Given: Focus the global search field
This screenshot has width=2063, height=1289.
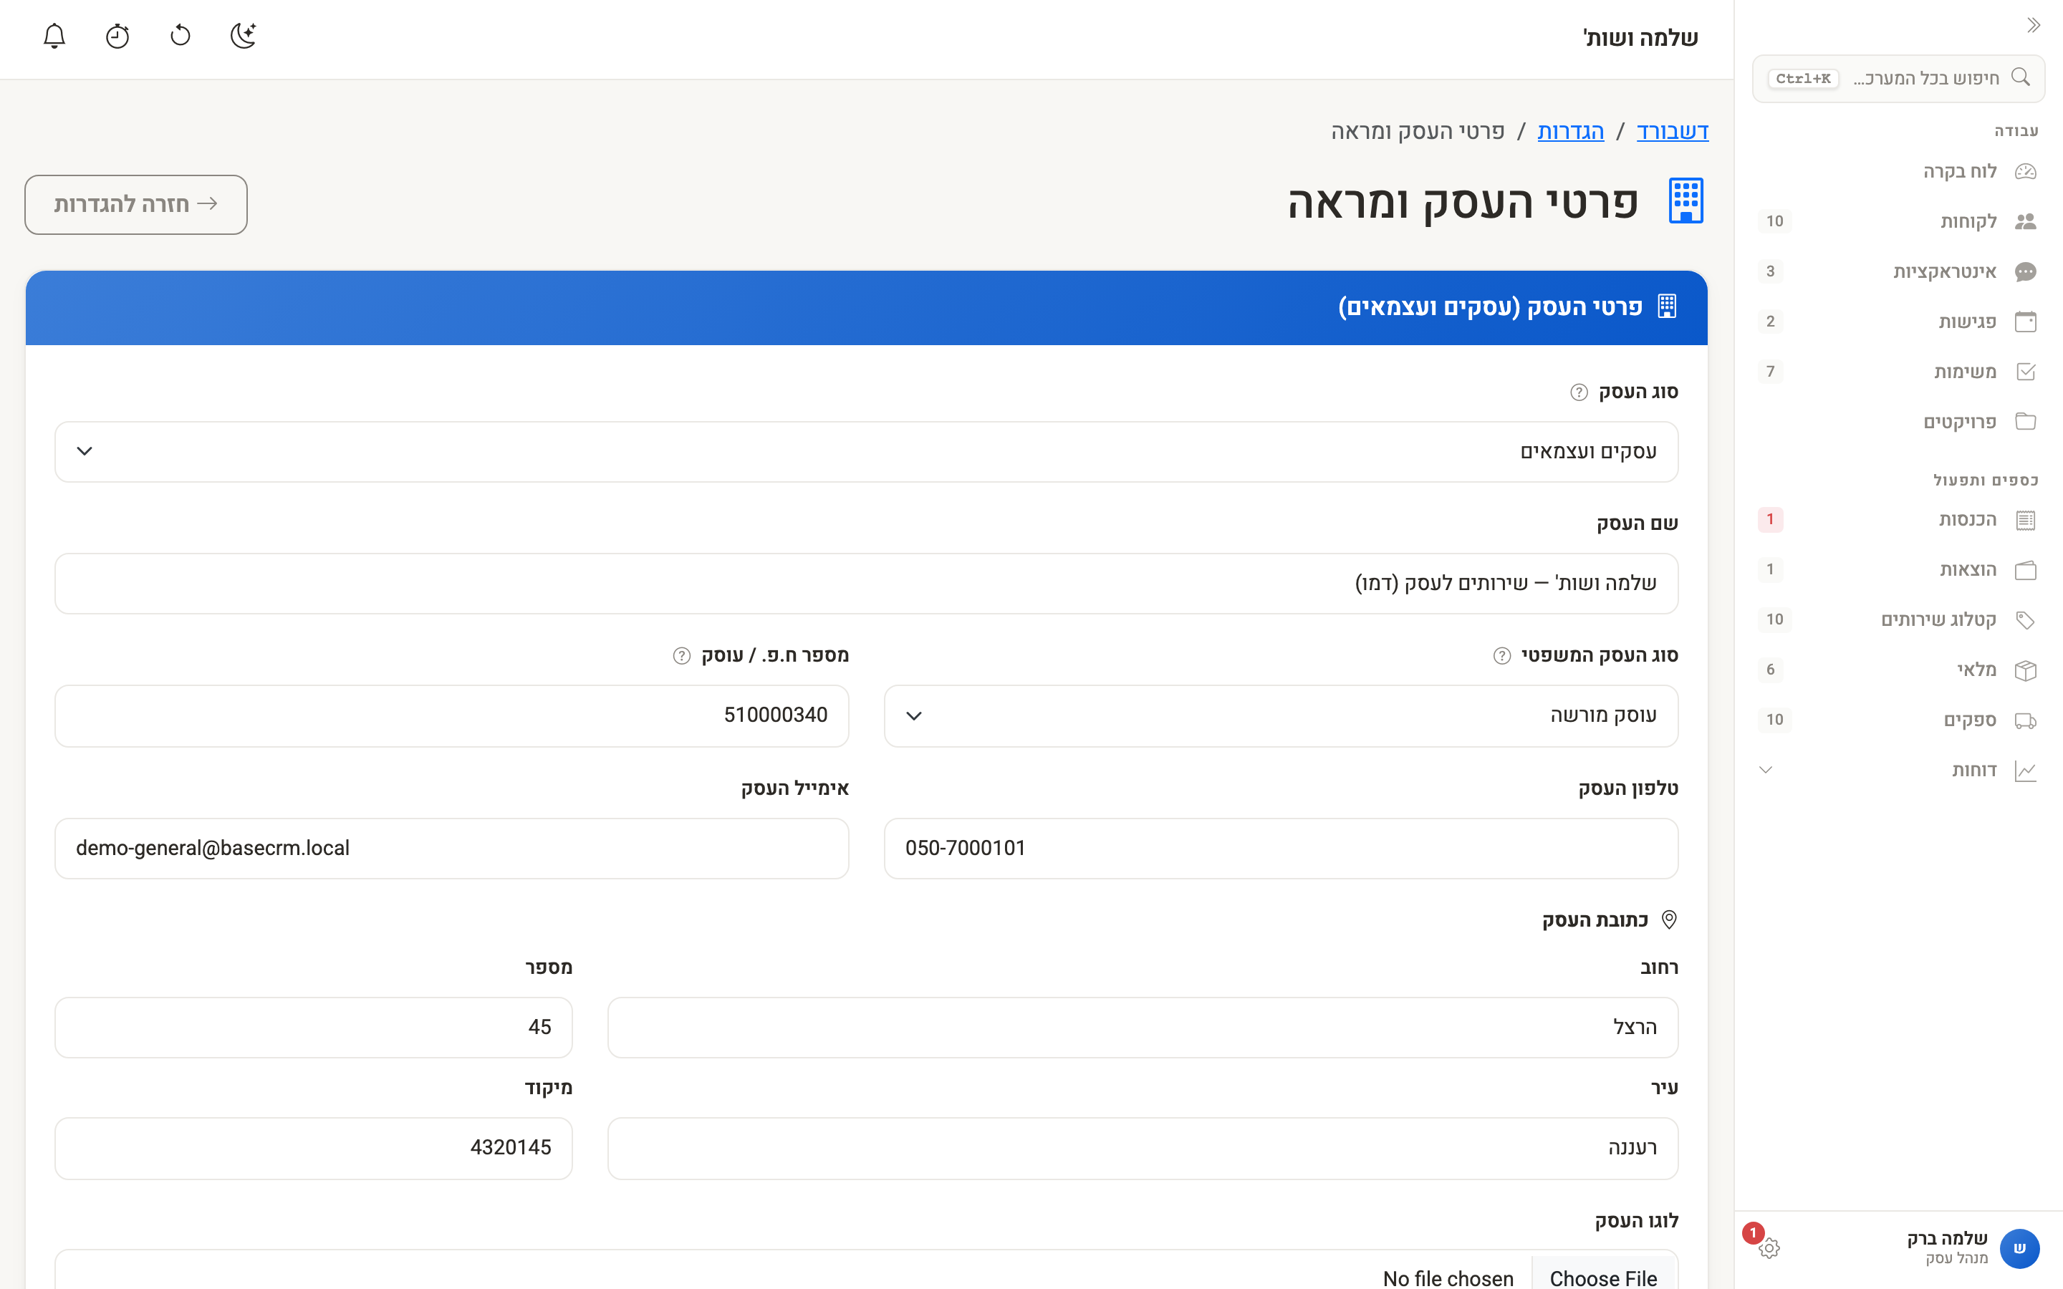Looking at the screenshot, I should 1898,79.
